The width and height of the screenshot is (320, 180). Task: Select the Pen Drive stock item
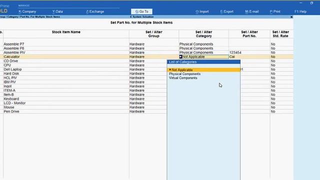(x=11, y=111)
